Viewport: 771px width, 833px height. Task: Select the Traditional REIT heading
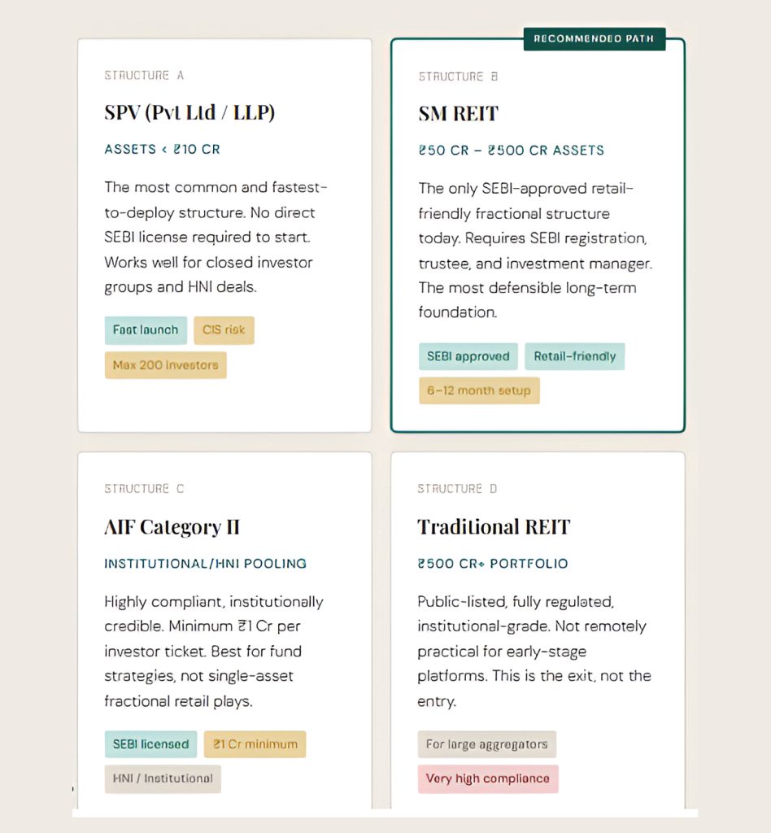pos(494,526)
